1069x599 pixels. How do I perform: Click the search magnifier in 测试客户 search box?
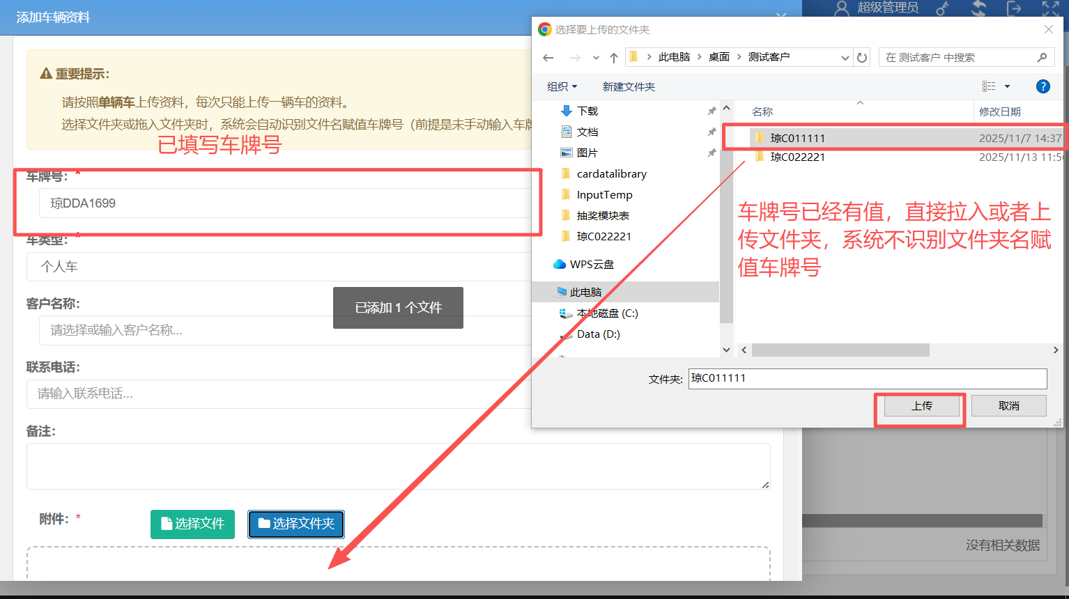[x=1043, y=57]
